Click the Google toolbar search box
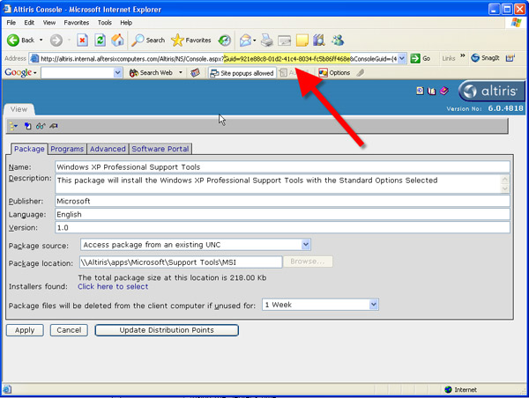The image size is (529, 398). 78,72
